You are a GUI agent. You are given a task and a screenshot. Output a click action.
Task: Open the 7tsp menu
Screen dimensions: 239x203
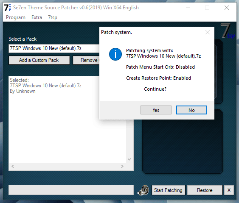(x=53, y=17)
